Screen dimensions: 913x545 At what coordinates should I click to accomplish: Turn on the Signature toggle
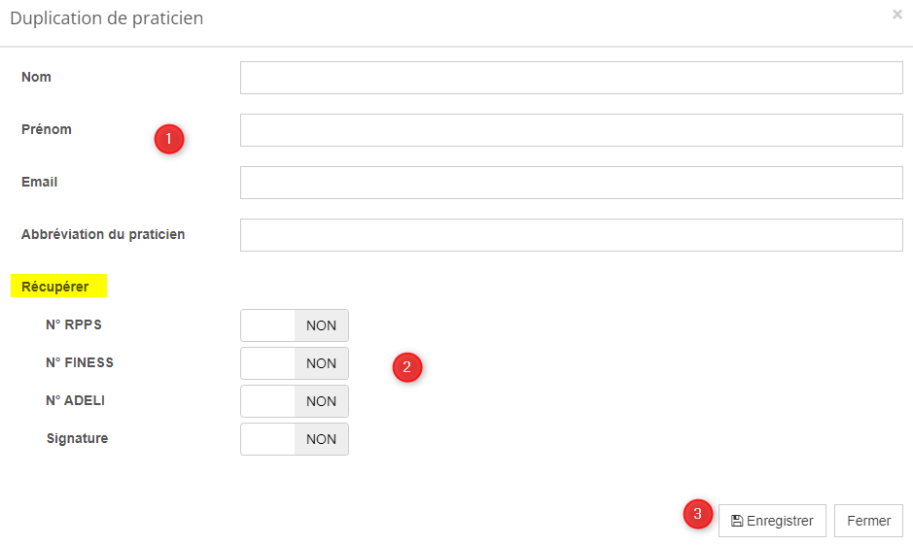(294, 439)
